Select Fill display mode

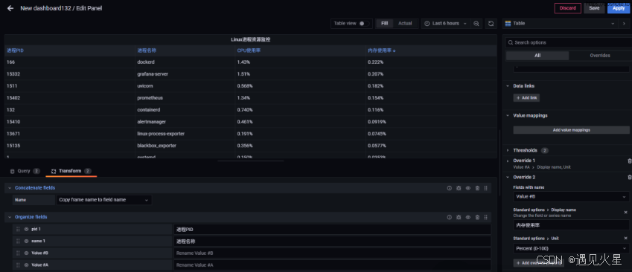tap(385, 23)
